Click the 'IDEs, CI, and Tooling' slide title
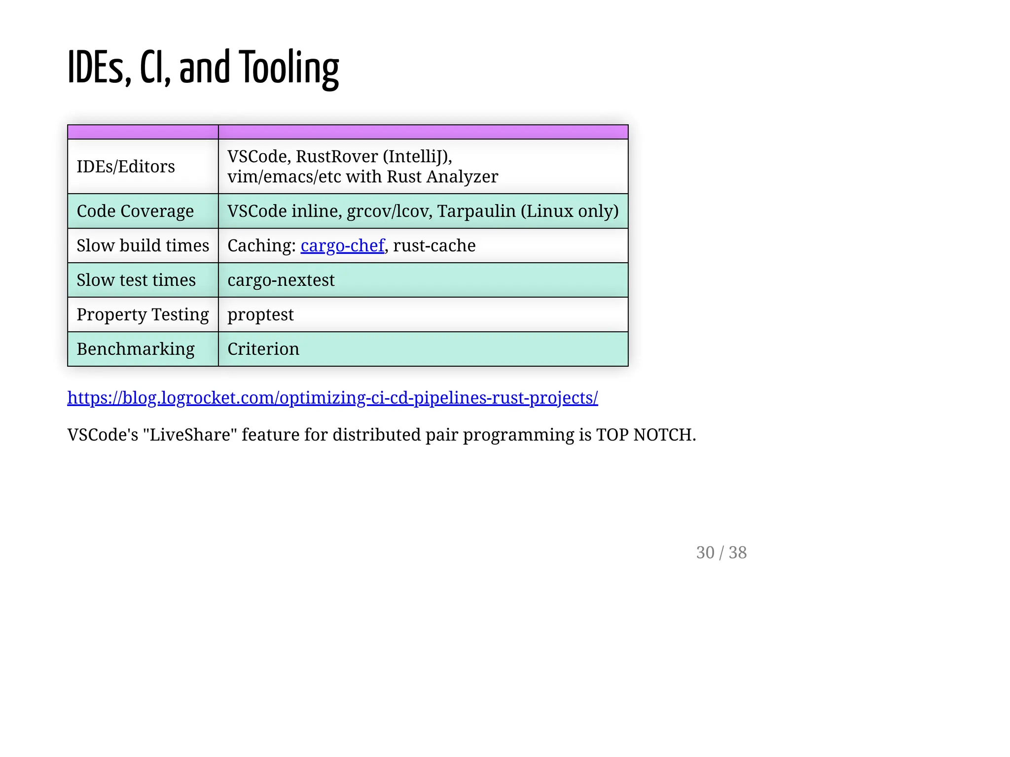The height and width of the screenshot is (757, 1010). 203,68
